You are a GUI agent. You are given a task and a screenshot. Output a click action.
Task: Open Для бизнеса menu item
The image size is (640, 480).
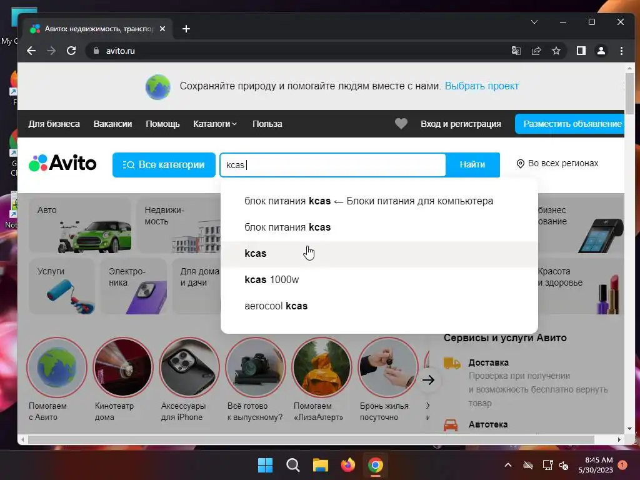tap(54, 124)
